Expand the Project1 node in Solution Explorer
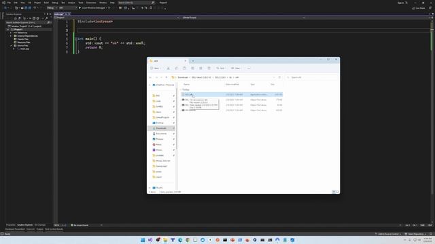435x244 pixels. point(8,29)
